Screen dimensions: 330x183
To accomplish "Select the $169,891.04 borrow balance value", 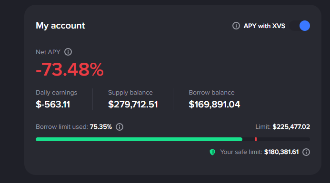I will click(x=214, y=104).
